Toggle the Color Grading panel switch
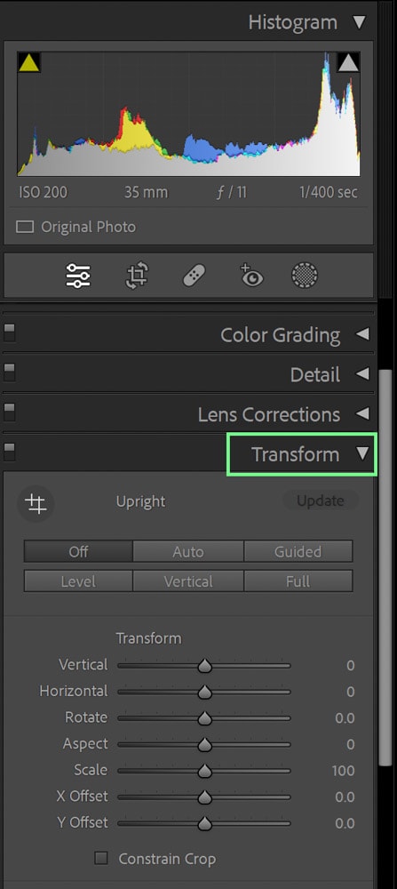The width and height of the screenshot is (397, 889). 9,333
